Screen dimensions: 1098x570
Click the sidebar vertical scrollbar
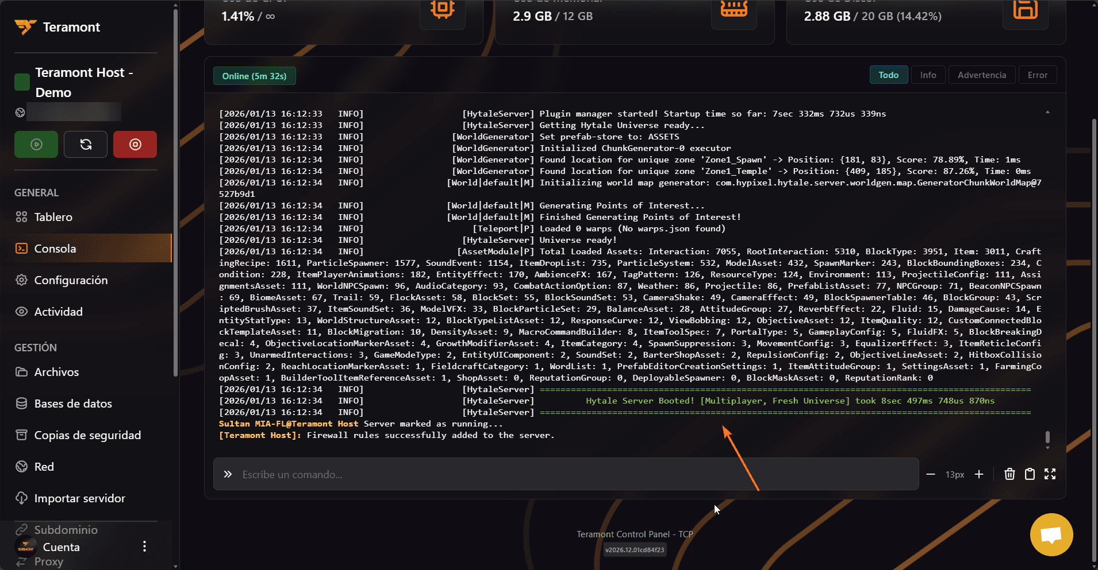click(175, 192)
